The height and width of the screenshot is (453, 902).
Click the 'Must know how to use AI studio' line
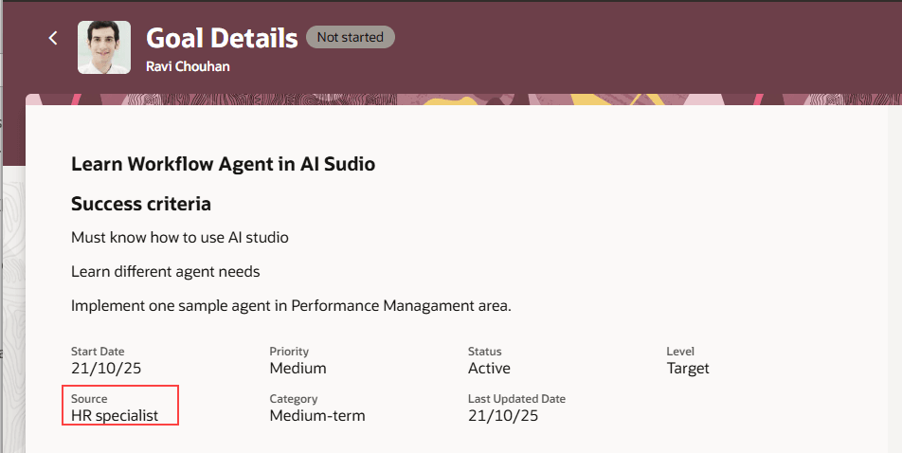[180, 237]
